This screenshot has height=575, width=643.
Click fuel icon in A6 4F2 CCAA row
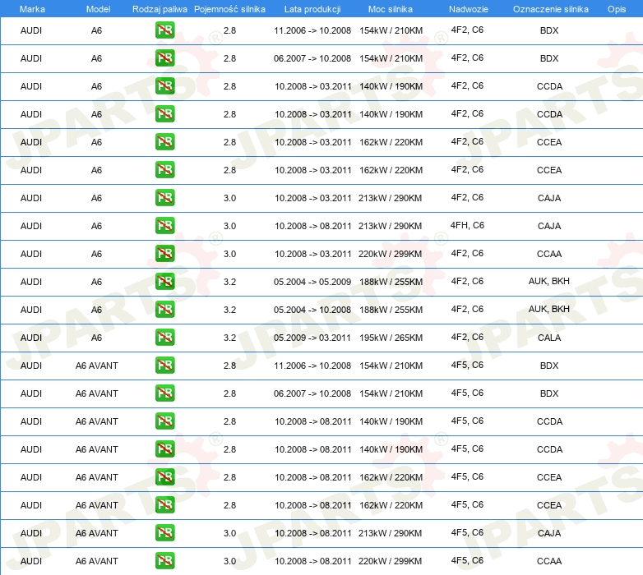164,254
